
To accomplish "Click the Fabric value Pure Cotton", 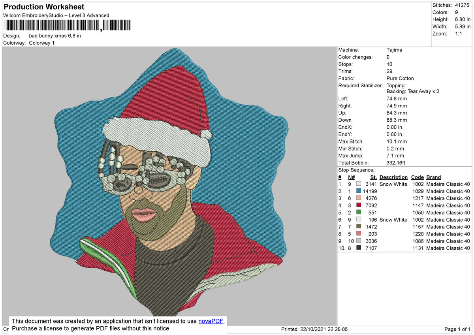I will 400,78.
